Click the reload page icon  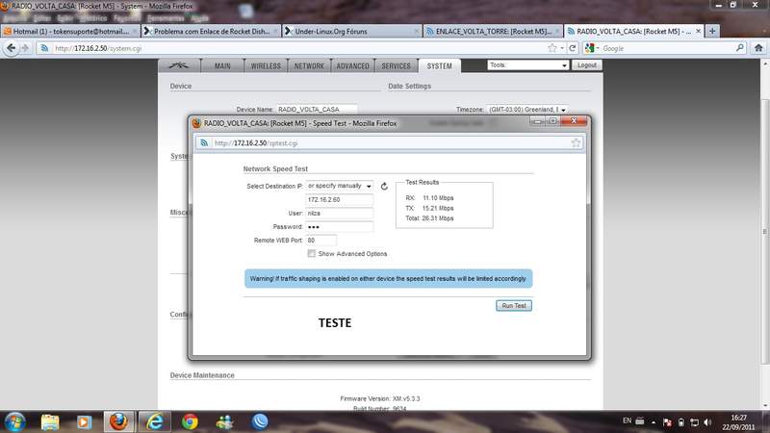[572, 48]
